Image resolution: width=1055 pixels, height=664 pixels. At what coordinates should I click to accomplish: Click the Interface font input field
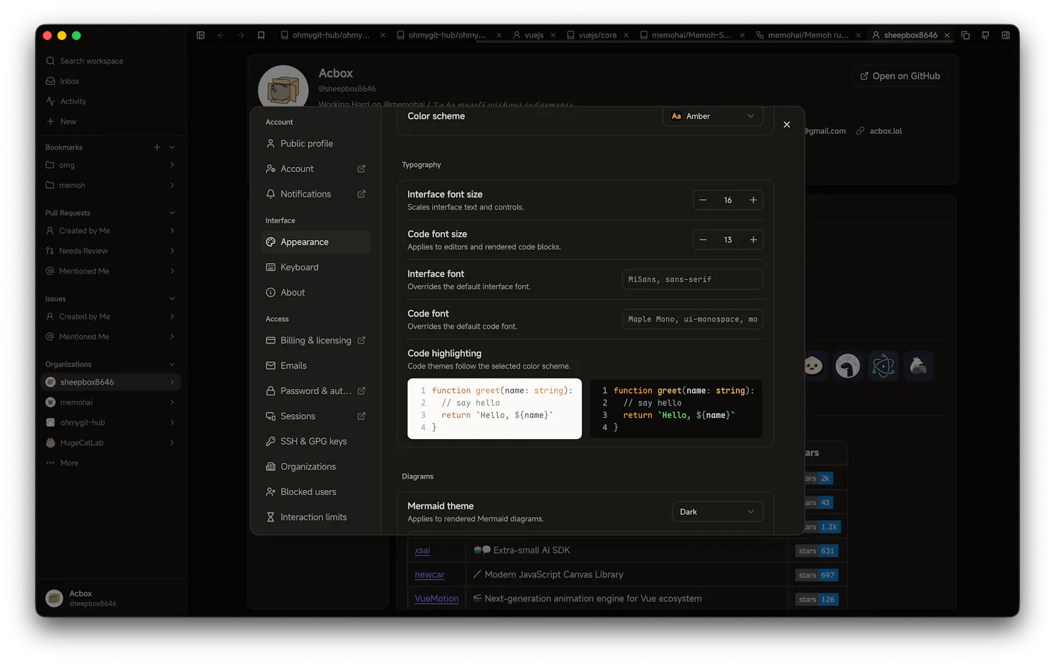pyautogui.click(x=692, y=280)
